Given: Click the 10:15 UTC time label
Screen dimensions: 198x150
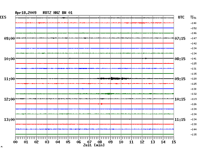Looking at the screenshot, I should tap(180, 99).
